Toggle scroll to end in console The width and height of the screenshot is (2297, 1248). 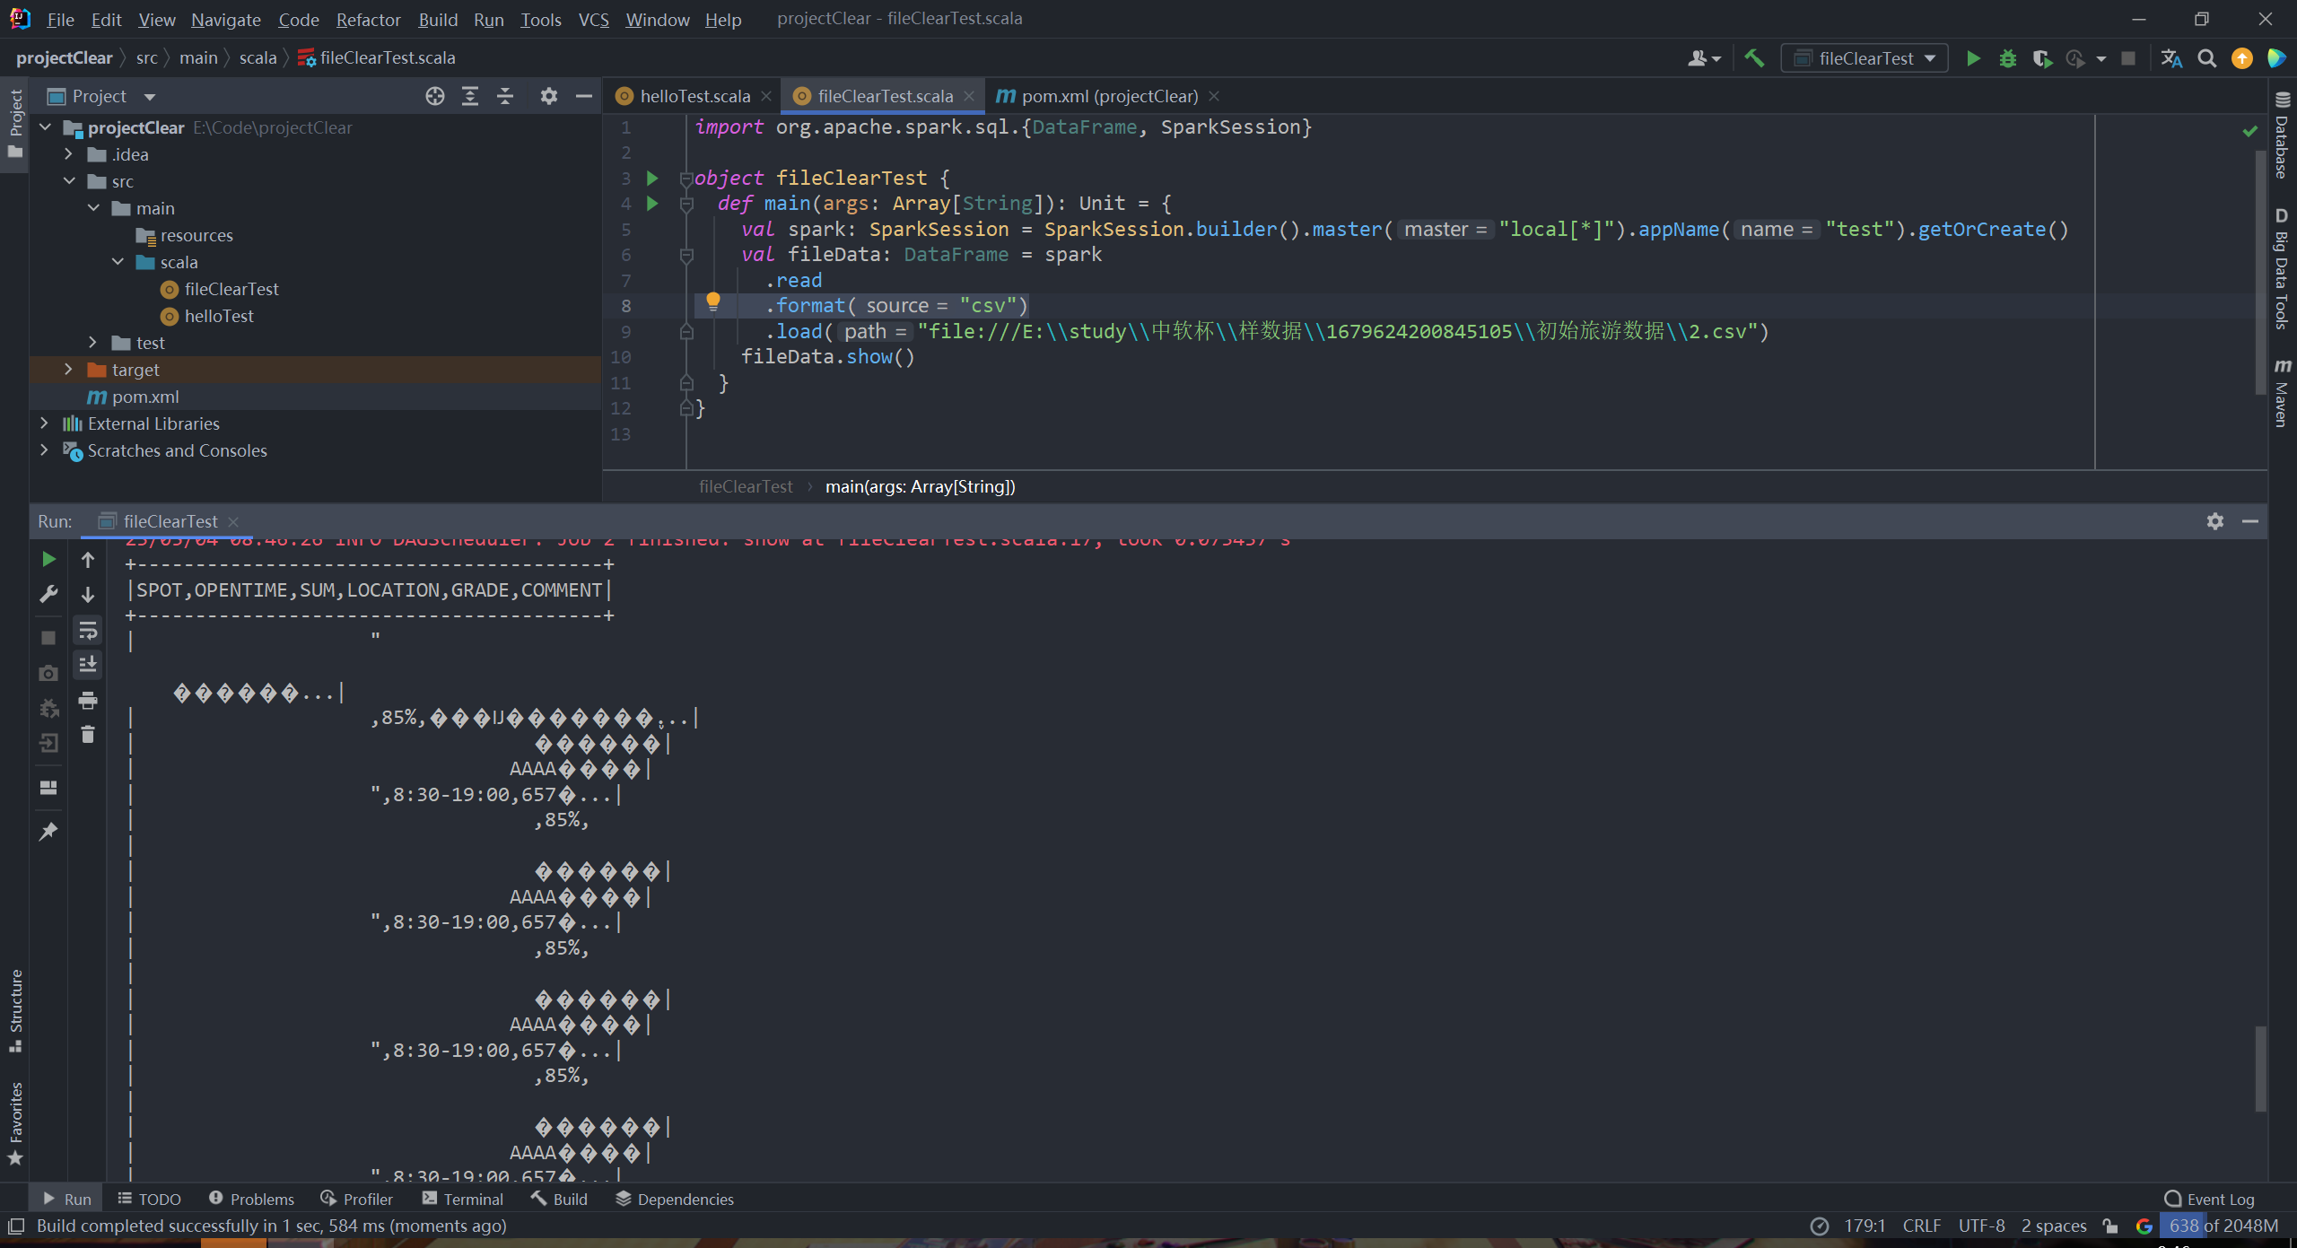click(x=88, y=665)
